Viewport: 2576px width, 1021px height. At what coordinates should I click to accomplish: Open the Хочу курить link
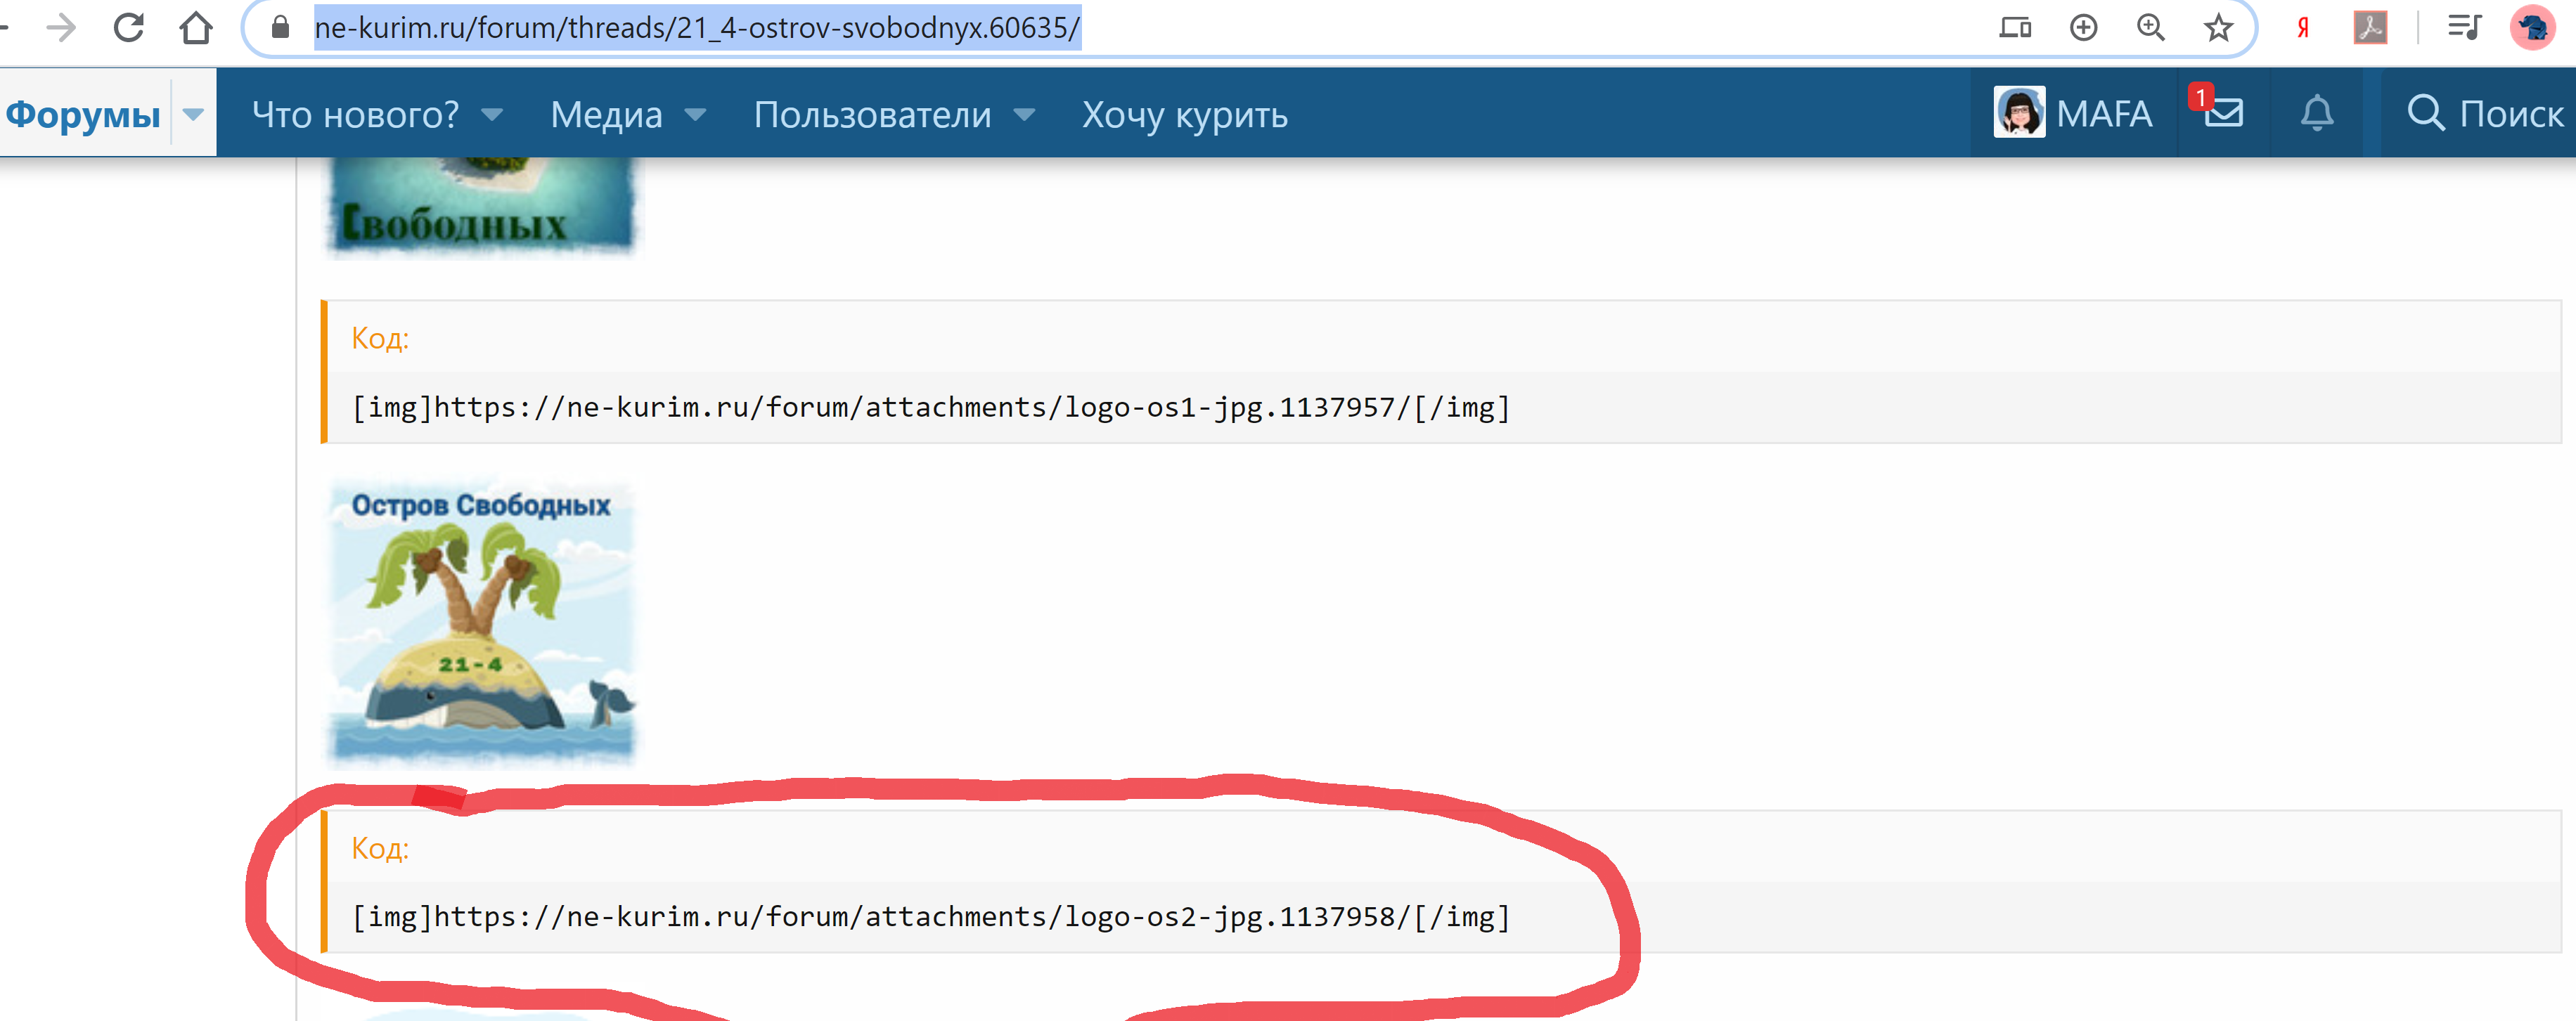(x=1184, y=115)
